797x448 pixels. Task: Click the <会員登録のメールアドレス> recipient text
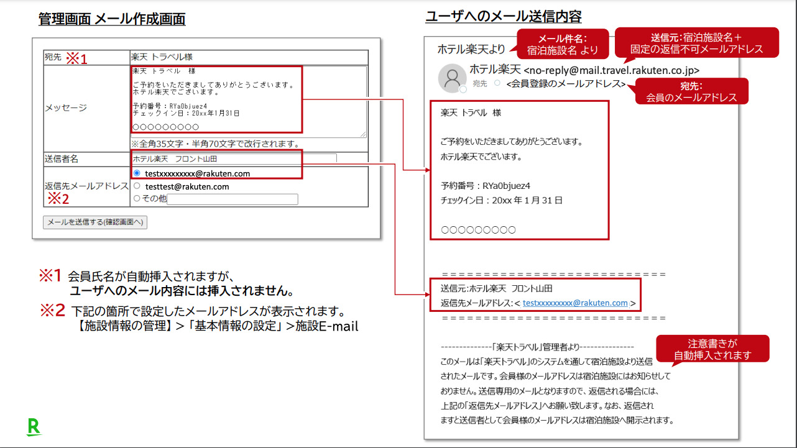(x=566, y=83)
